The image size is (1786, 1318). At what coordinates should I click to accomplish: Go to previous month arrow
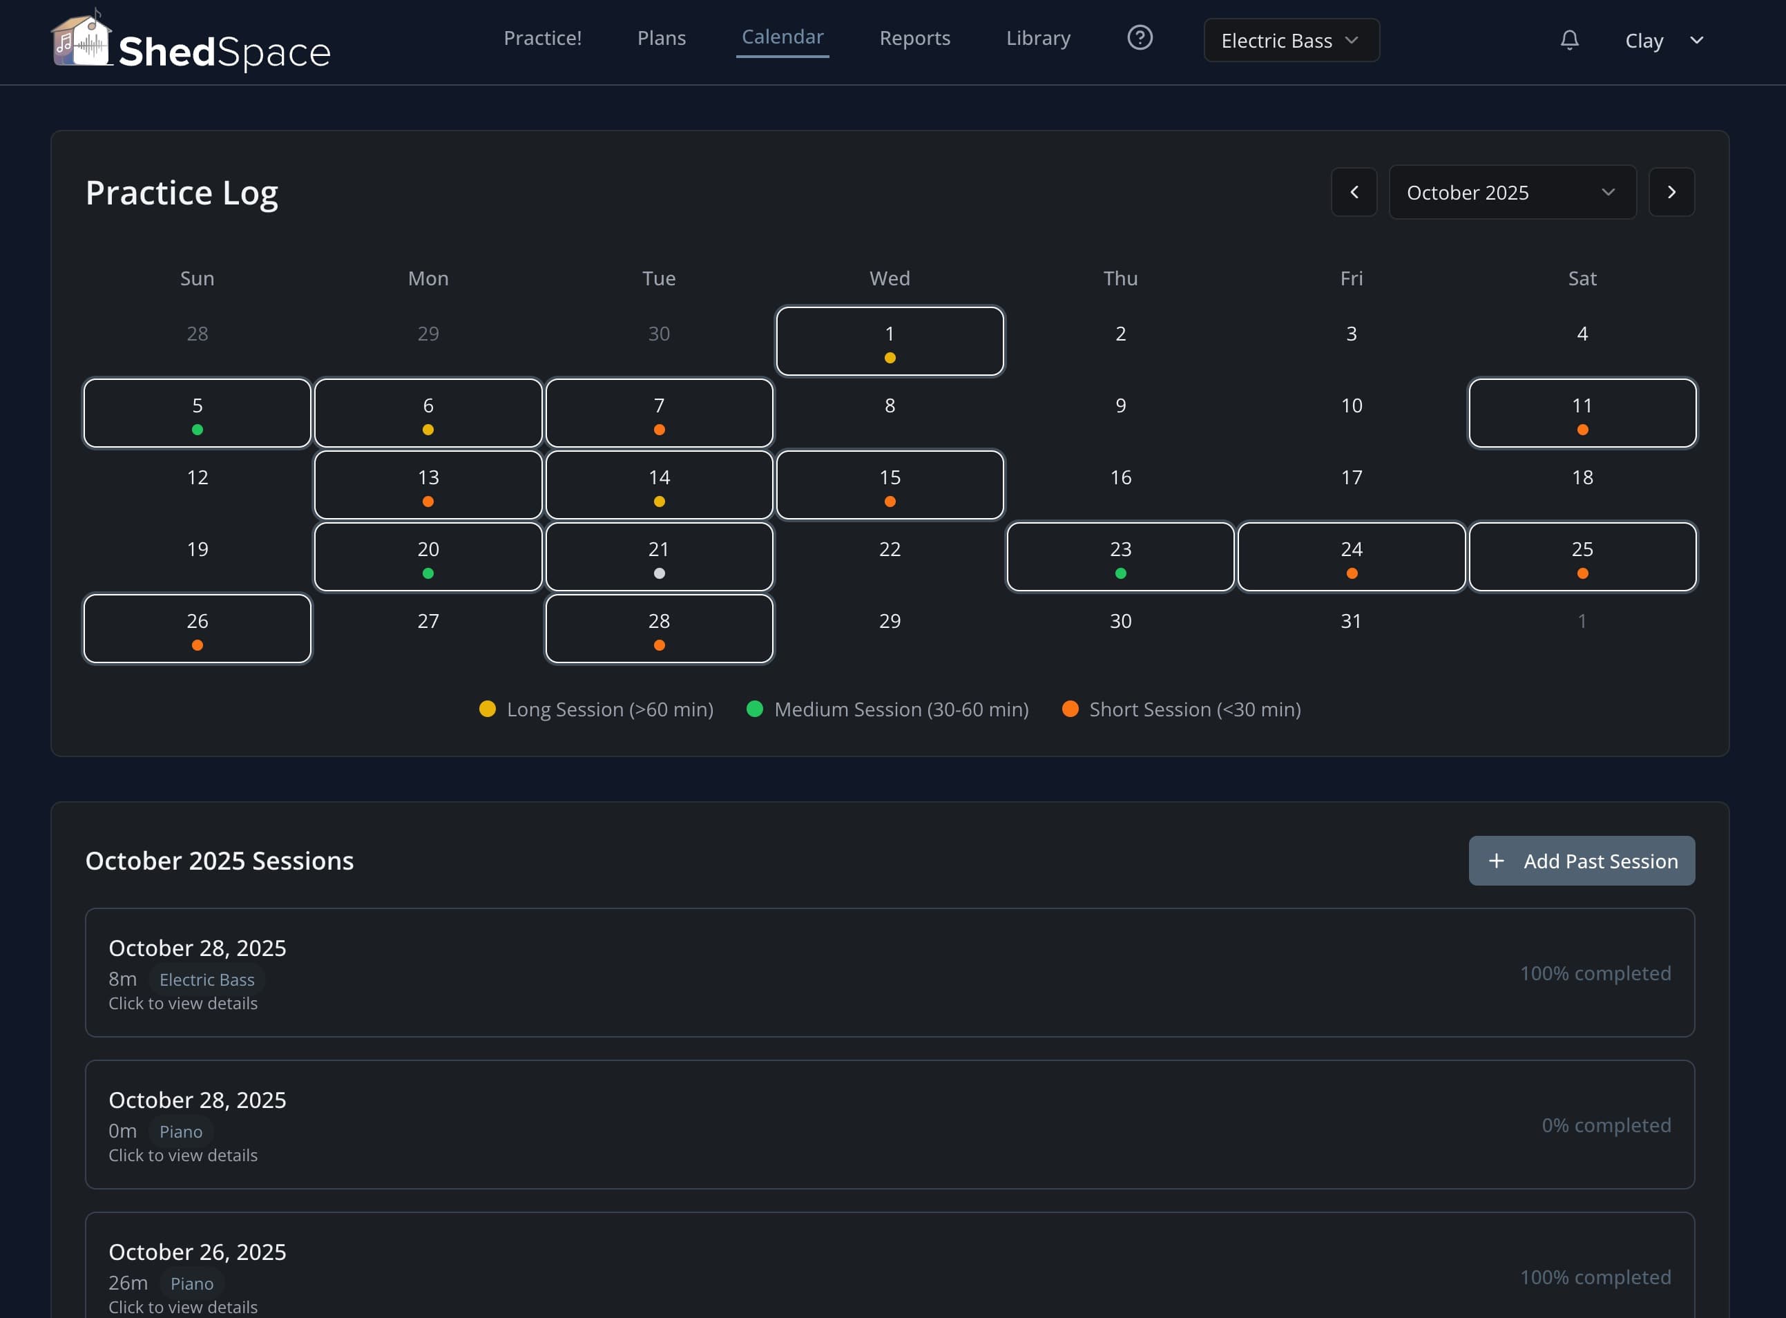pos(1354,192)
